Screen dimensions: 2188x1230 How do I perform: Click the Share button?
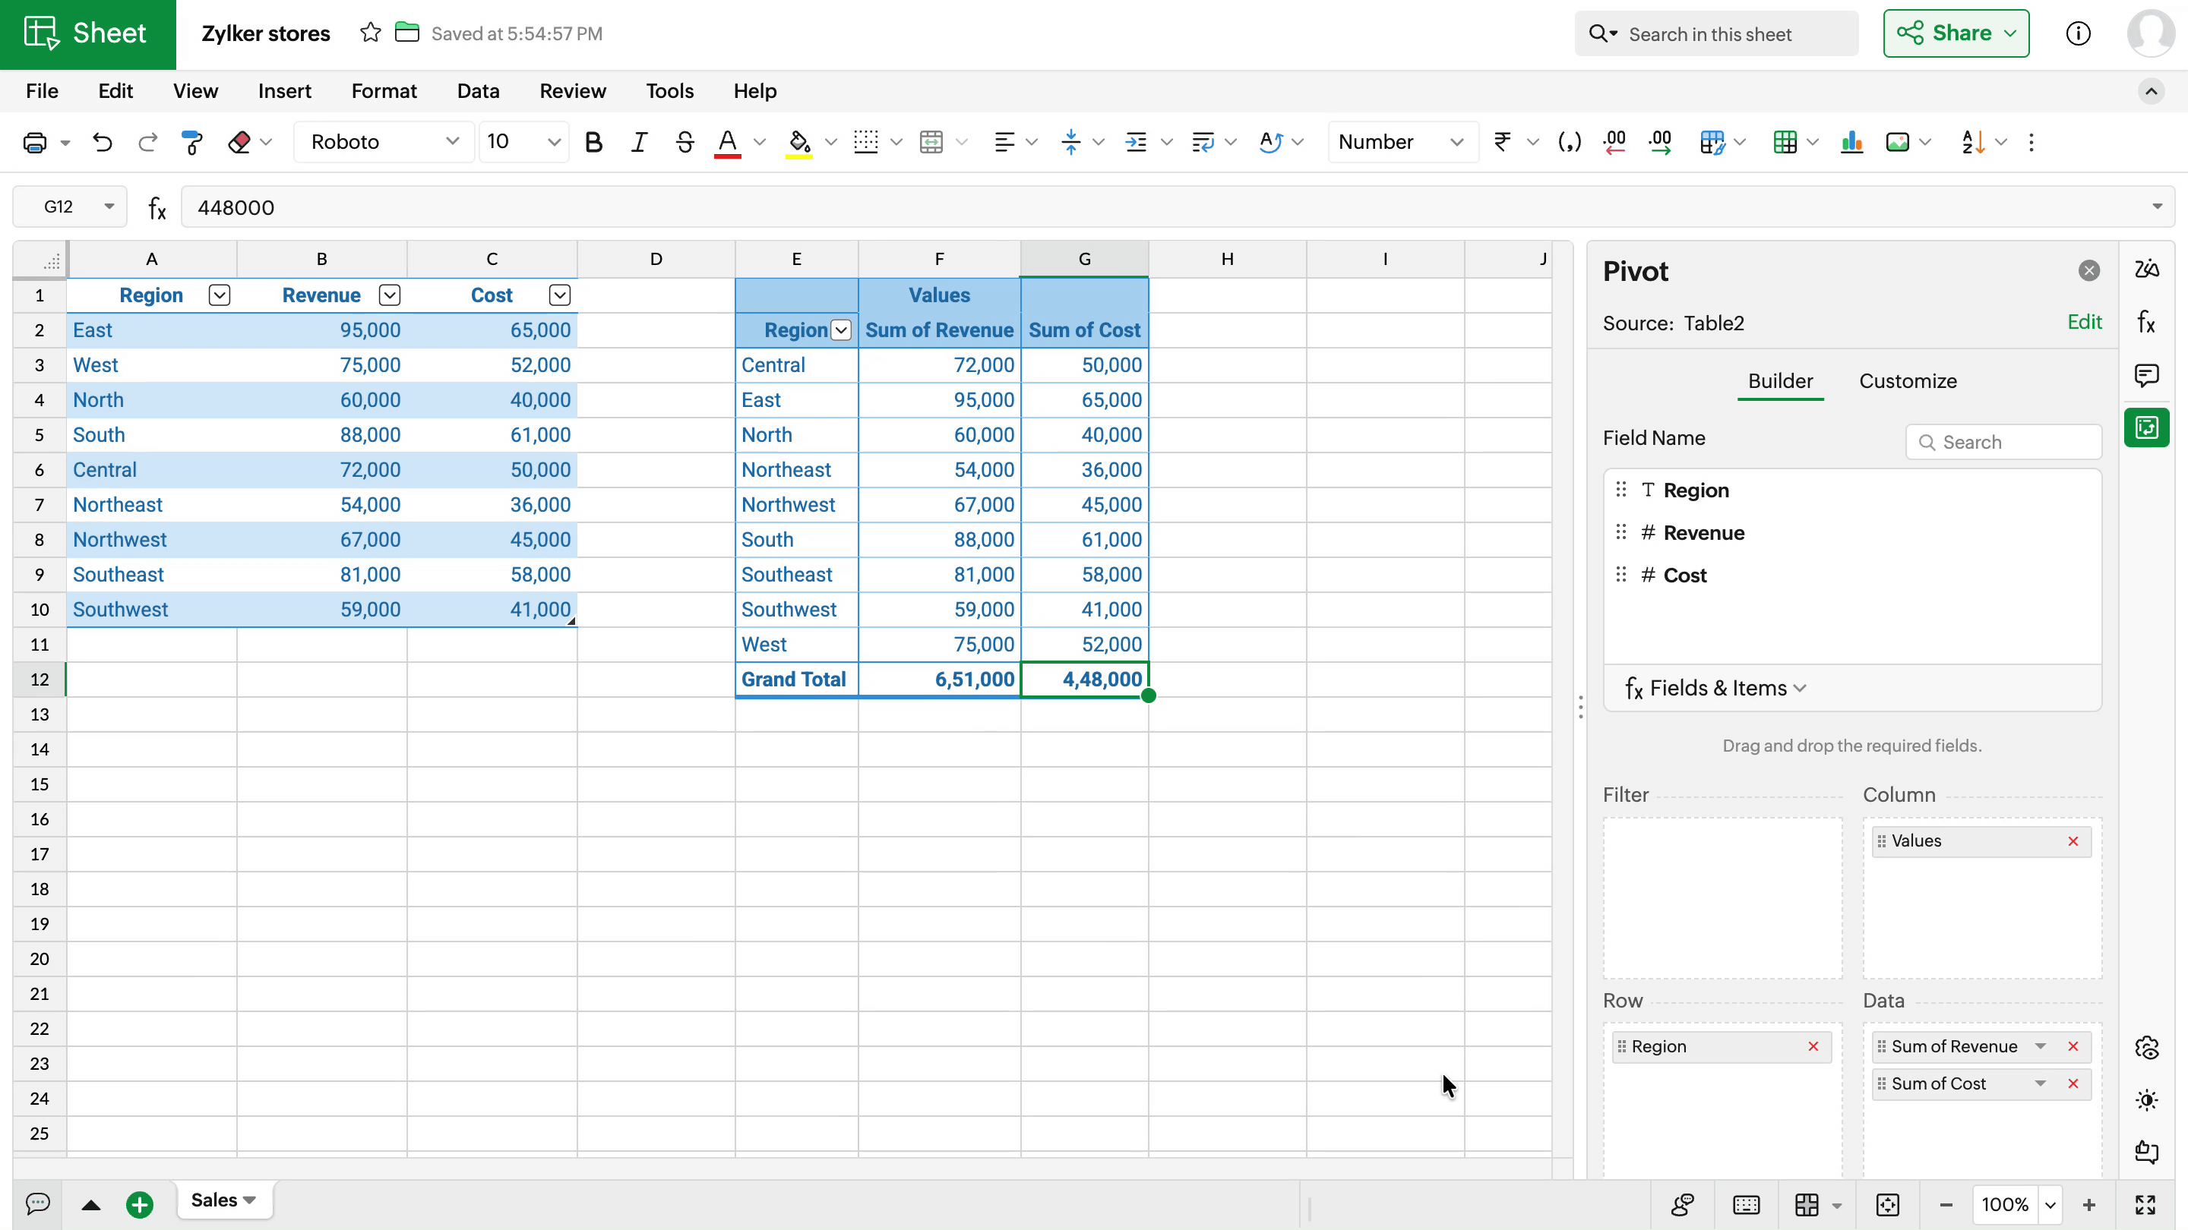[1956, 33]
